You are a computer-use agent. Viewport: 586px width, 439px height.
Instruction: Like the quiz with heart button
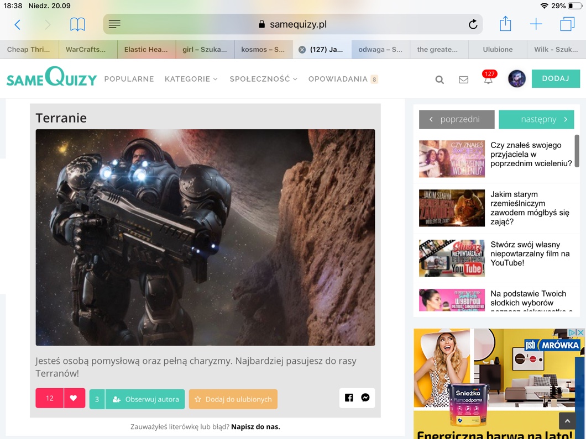(74, 398)
